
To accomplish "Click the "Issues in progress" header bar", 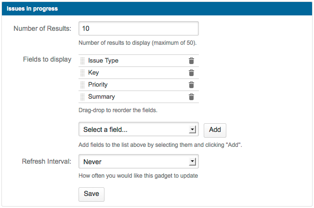I will click(157, 8).
